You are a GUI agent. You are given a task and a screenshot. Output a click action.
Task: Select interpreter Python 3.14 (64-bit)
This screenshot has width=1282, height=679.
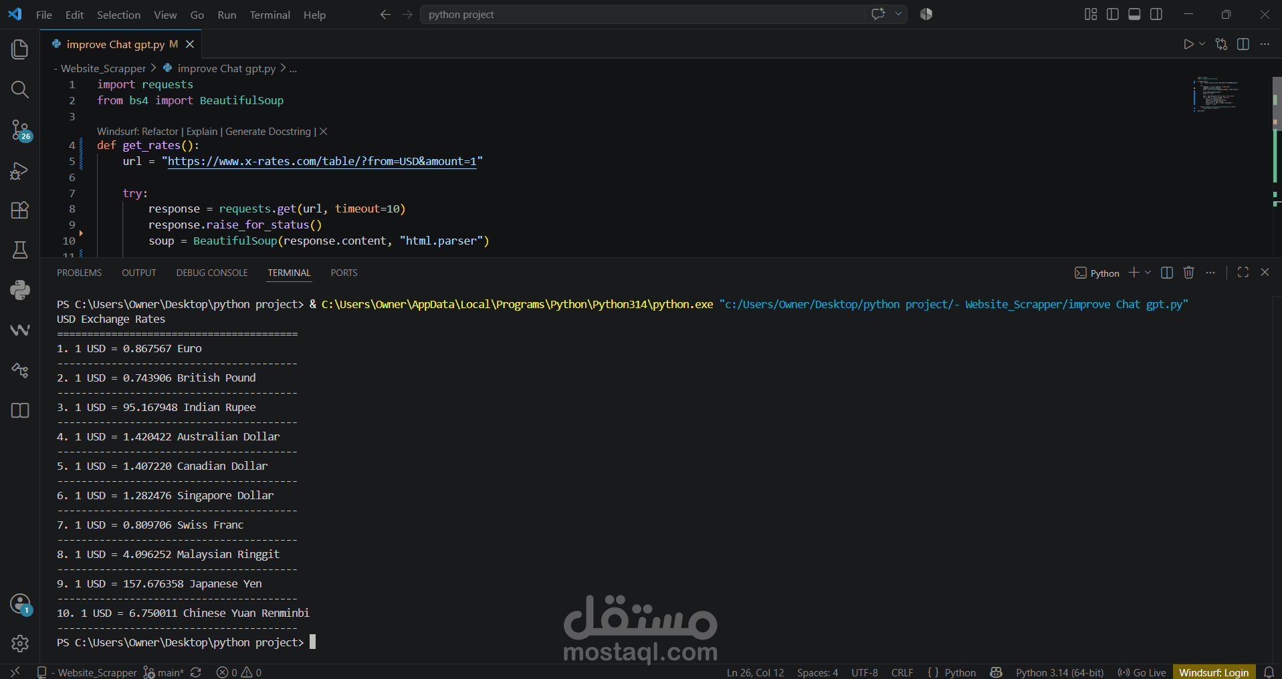[x=1059, y=672]
